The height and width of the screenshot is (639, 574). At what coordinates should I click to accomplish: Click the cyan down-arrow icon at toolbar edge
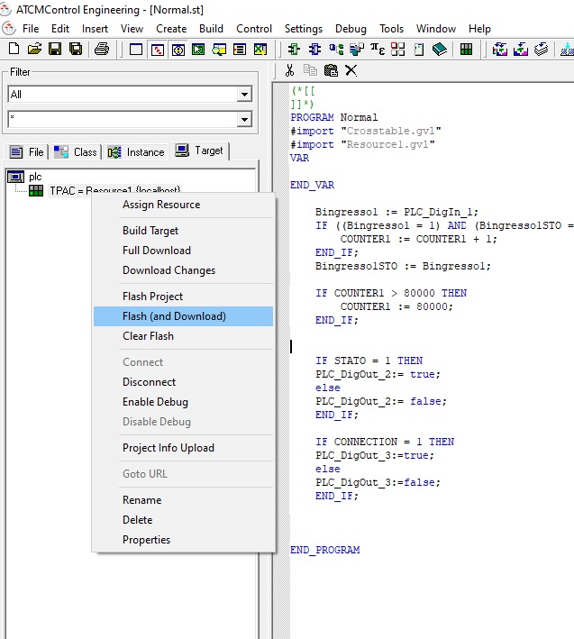tap(567, 50)
